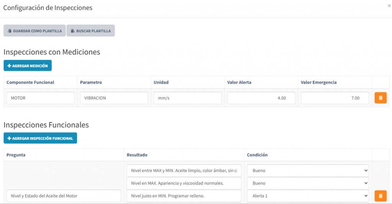Edit the Nivel y Estado del Aceite question
392x204 pixels.
(64, 196)
